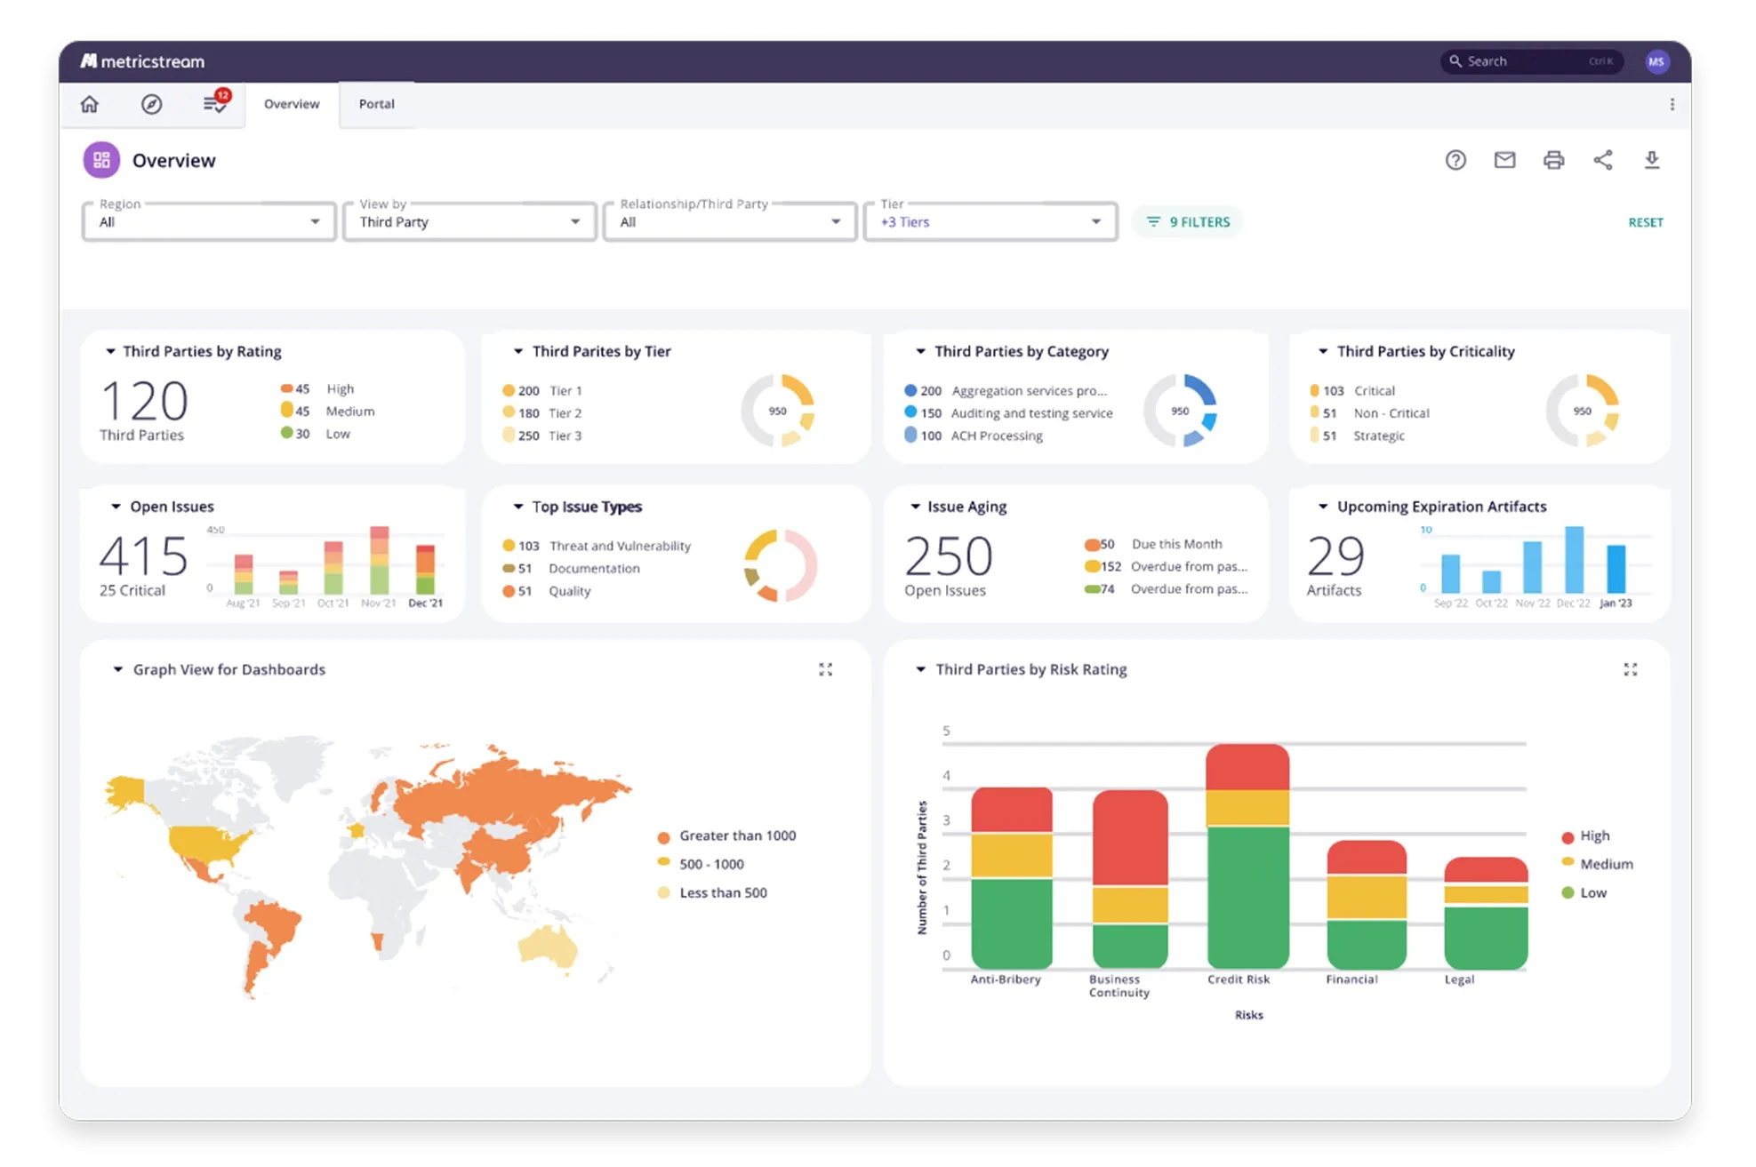Open the compass explore icon
Image resolution: width=1756 pixels, height=1167 pixels.
152,104
